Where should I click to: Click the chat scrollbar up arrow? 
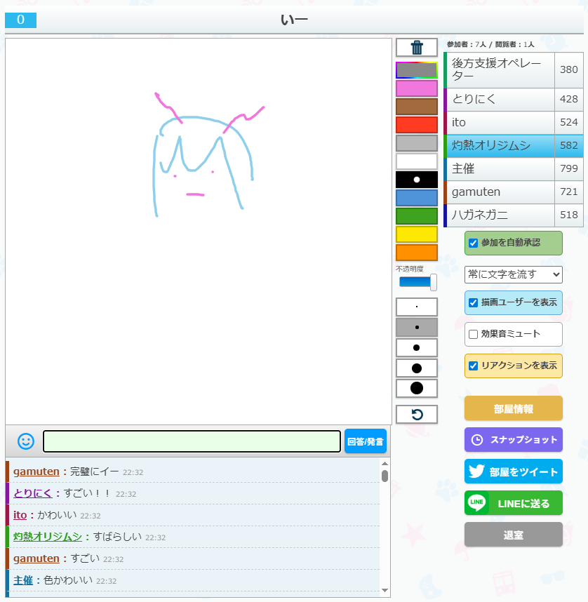point(385,464)
